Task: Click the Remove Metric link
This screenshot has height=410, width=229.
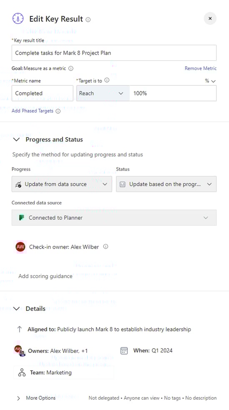Action: point(201,68)
